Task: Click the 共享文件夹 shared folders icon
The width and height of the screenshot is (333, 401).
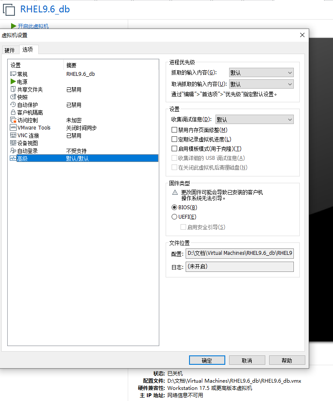Action: click(x=13, y=89)
